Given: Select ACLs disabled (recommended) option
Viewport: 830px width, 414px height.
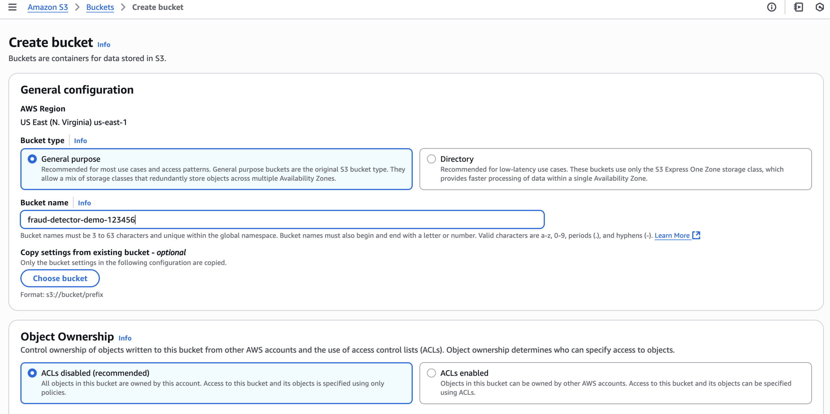Looking at the screenshot, I should point(32,373).
